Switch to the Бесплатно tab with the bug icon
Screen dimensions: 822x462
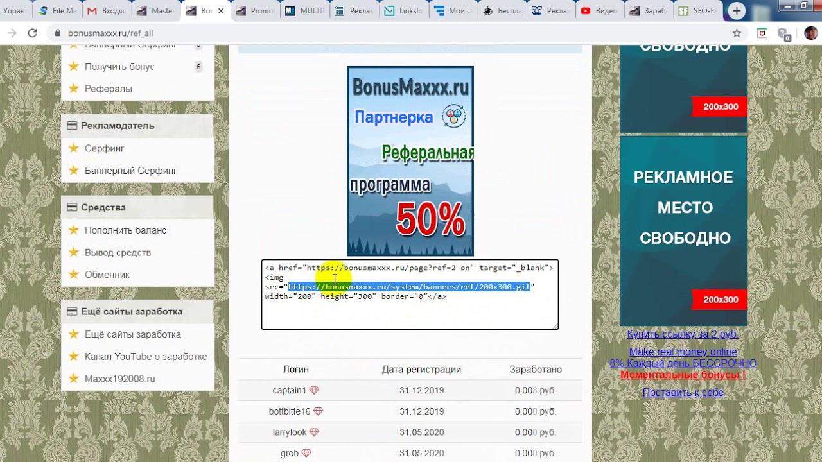502,11
